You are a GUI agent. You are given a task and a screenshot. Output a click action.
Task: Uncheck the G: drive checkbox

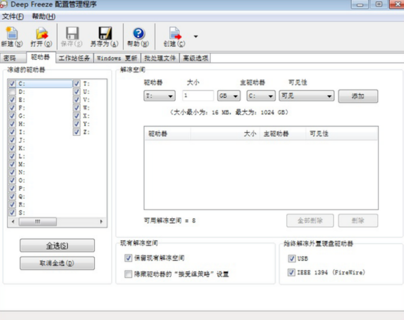pos(12,116)
